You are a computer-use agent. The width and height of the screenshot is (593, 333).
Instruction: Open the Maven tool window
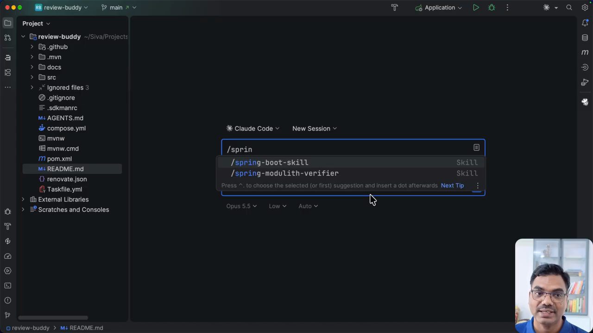(x=585, y=53)
